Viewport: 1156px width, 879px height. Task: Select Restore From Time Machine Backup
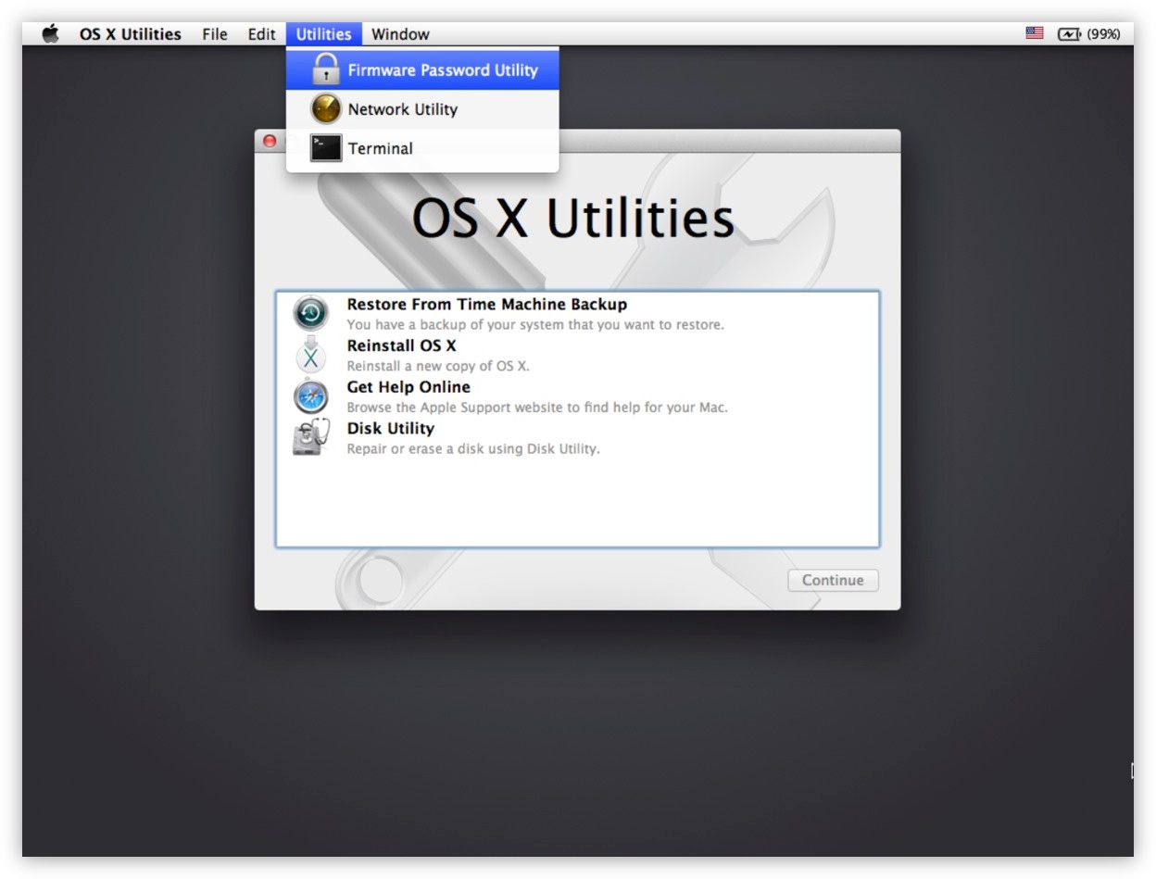tap(577, 313)
